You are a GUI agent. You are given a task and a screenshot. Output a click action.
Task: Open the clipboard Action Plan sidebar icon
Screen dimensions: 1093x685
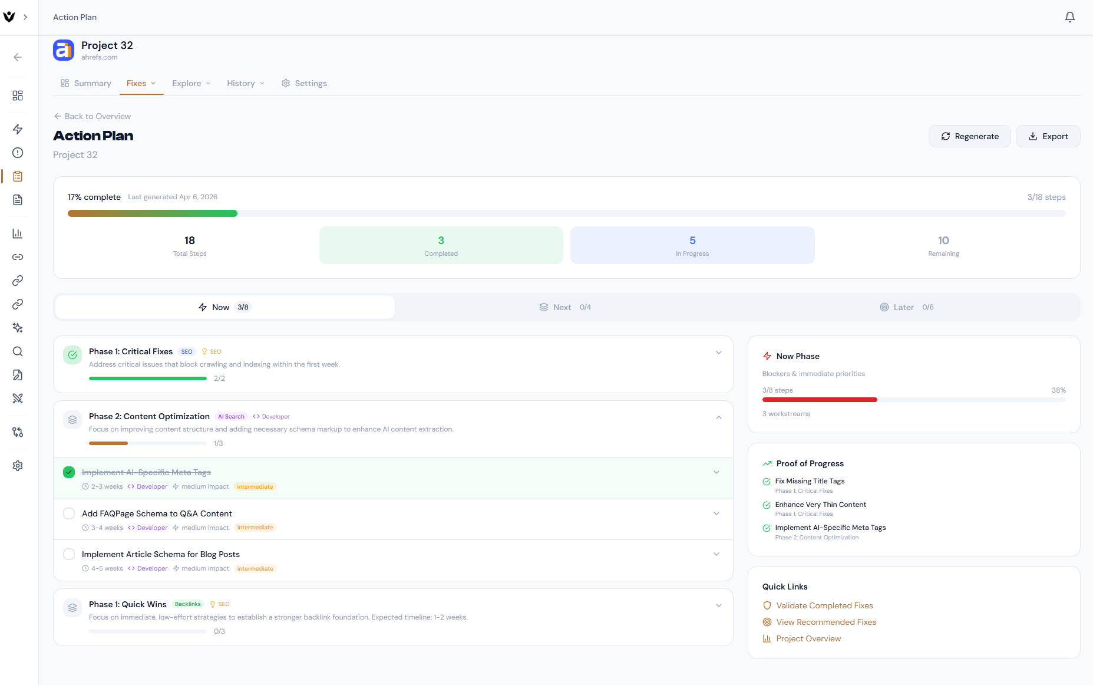pos(18,176)
